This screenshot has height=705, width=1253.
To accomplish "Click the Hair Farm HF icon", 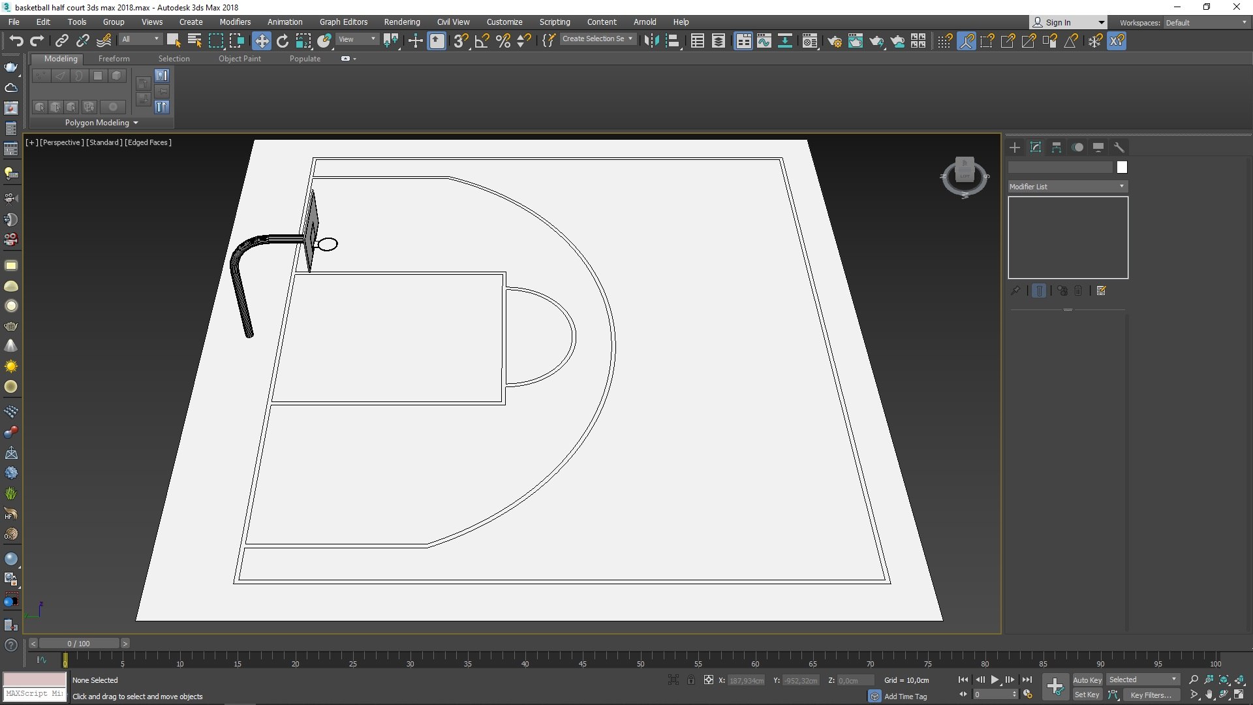I will [x=11, y=514].
